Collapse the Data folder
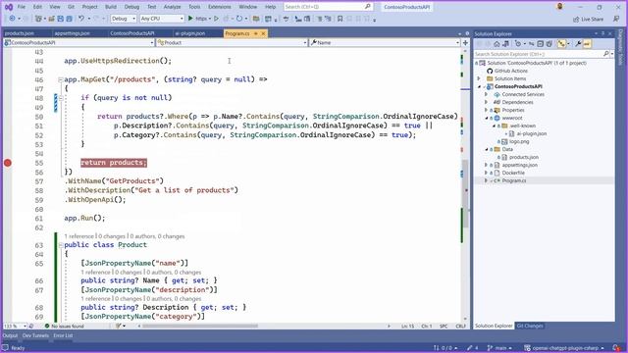 coord(487,149)
